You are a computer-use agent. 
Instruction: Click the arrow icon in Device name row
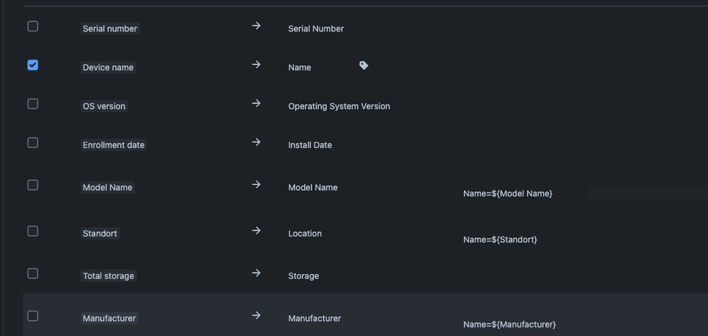coord(256,65)
